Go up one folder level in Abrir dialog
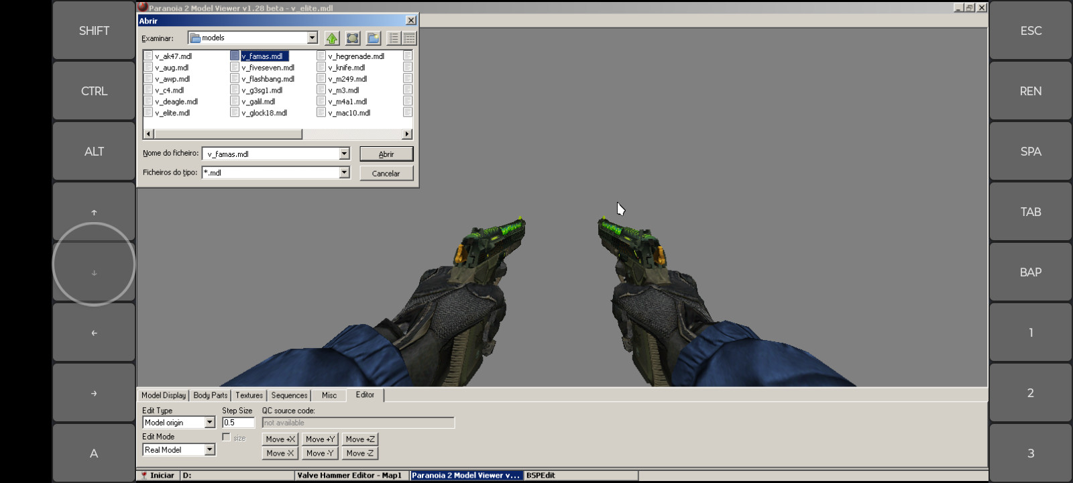Screen dimensions: 1073x483 click(x=332, y=38)
